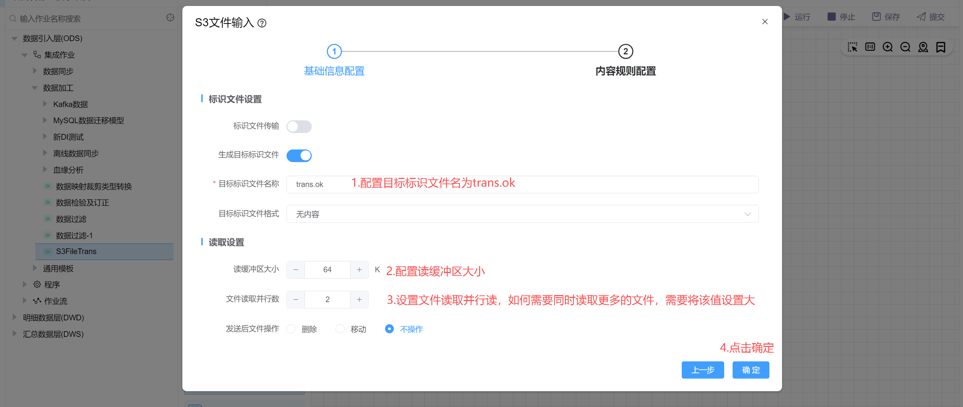
Task: Collapse the 数据加工 tree folder
Action: pos(35,88)
